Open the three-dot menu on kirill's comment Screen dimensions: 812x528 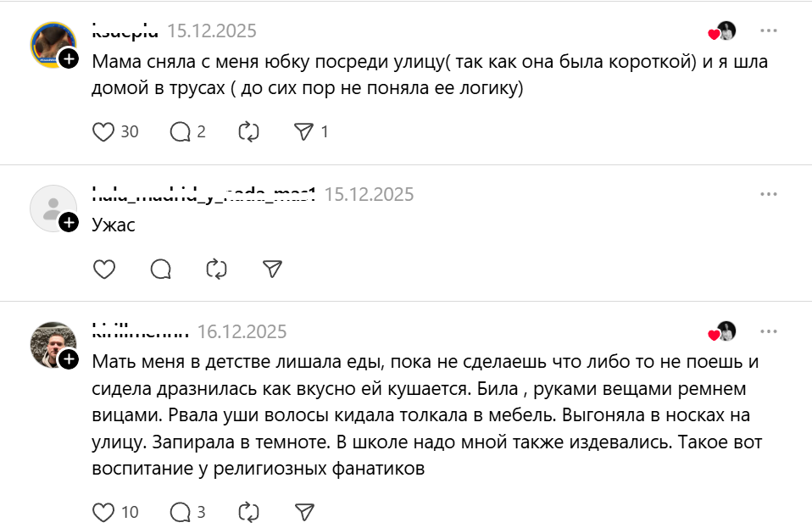coord(768,331)
